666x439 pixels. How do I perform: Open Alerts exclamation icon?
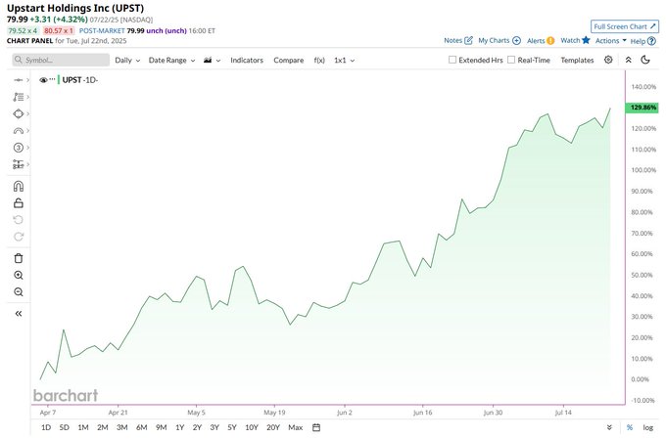550,41
